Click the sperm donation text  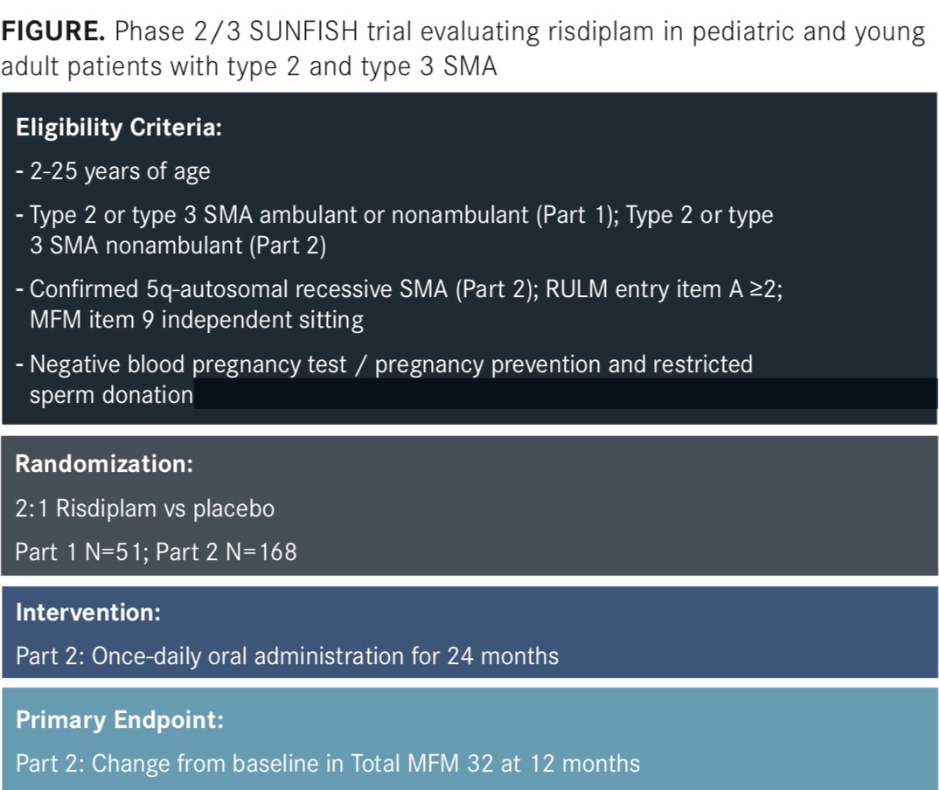click(x=111, y=395)
